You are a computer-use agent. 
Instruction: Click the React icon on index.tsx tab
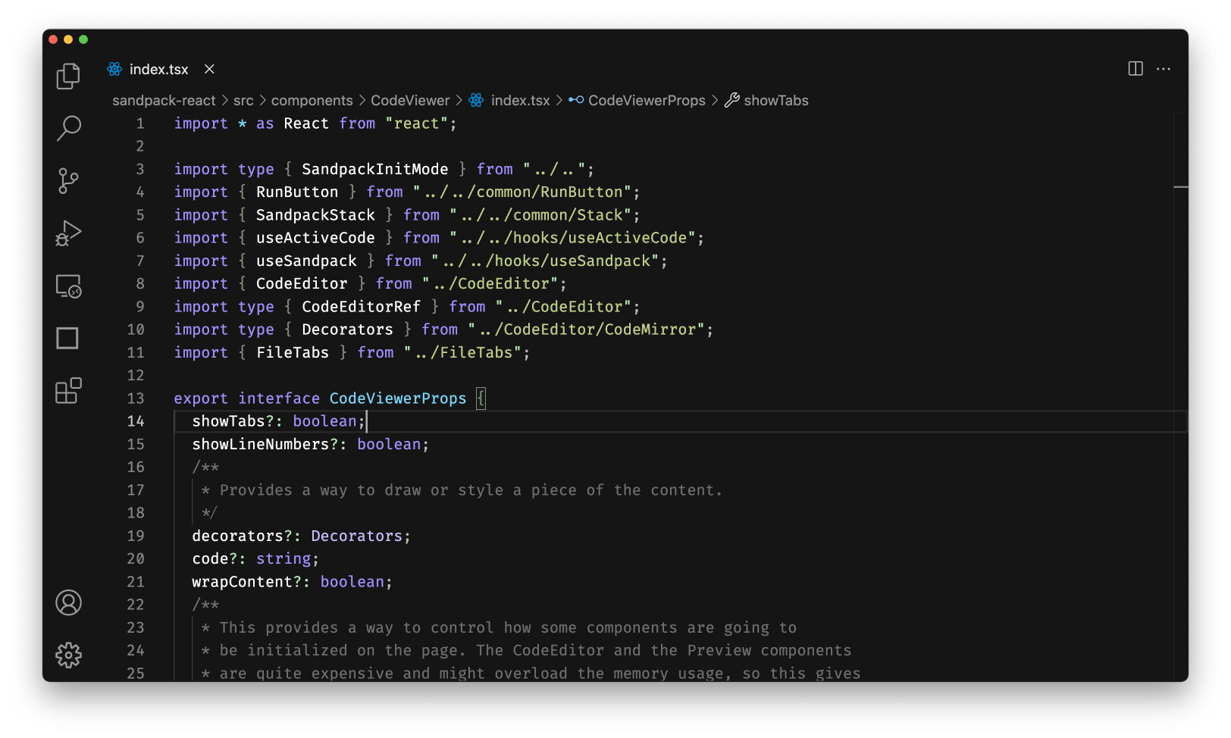(x=114, y=69)
